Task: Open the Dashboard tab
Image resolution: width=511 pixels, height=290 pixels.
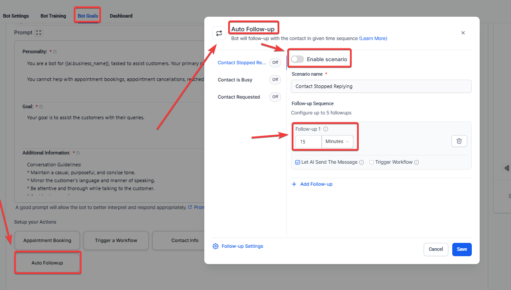Action: [121, 16]
